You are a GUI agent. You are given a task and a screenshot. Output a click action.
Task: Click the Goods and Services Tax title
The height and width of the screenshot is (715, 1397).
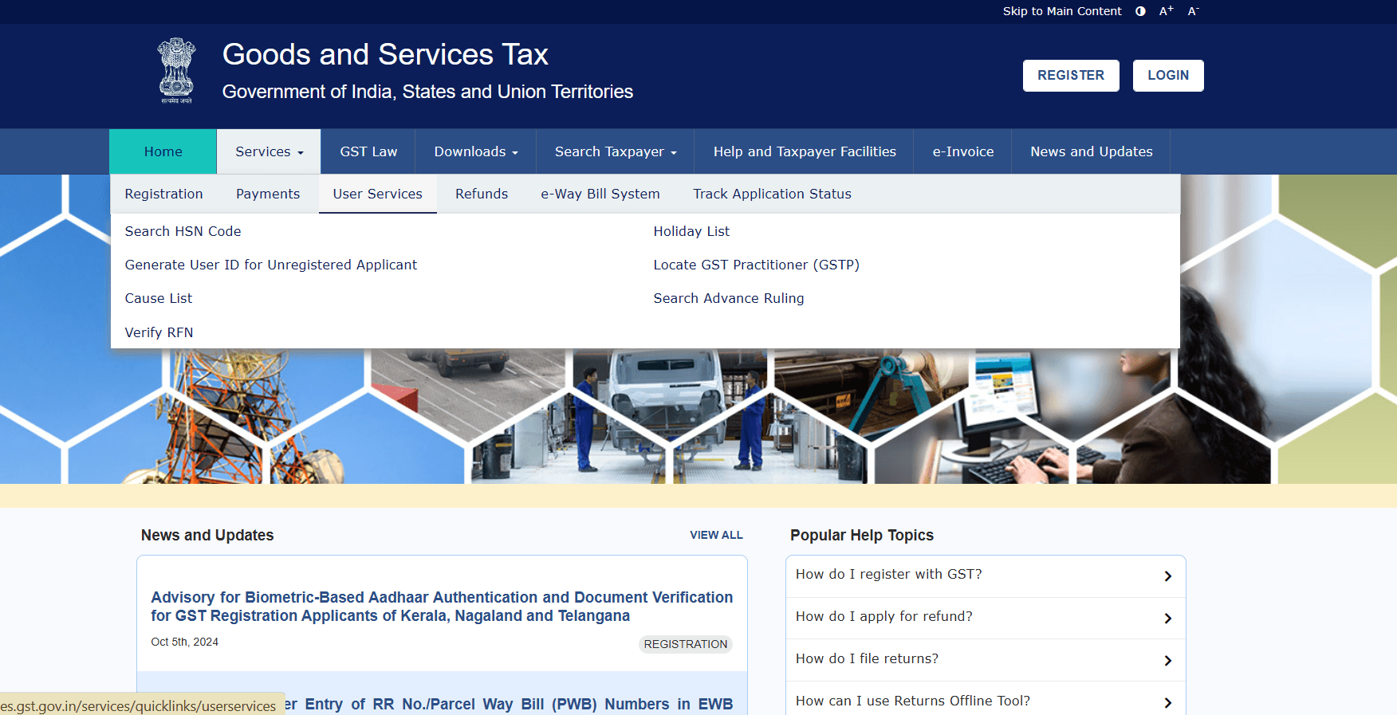pyautogui.click(x=385, y=54)
